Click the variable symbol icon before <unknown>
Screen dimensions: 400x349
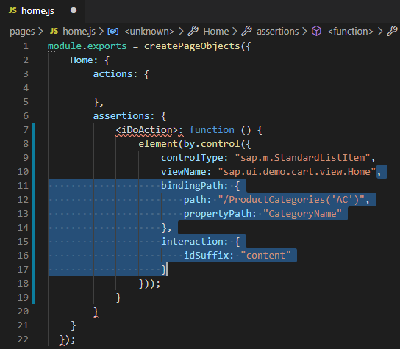click(113, 32)
